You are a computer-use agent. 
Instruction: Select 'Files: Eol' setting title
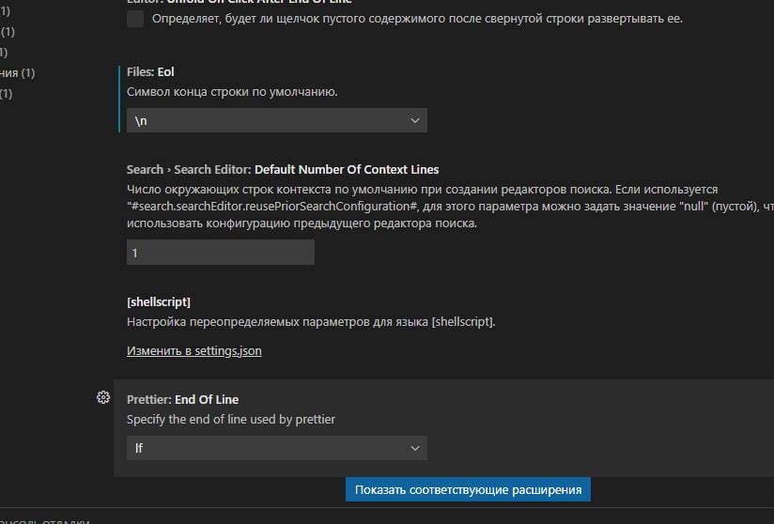pyautogui.click(x=150, y=72)
